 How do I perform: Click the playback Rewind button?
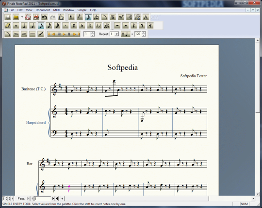pyautogui.click(x=53, y=34)
